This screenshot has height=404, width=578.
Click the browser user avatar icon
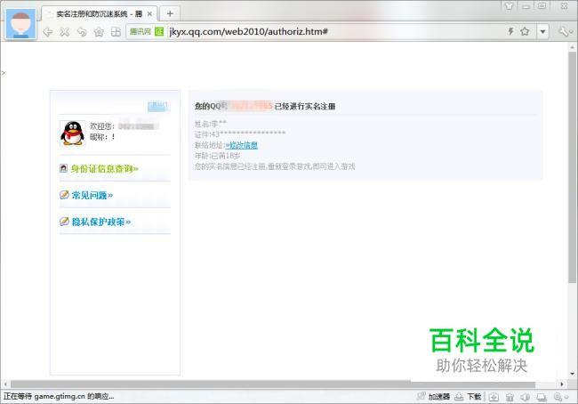click(x=21, y=23)
